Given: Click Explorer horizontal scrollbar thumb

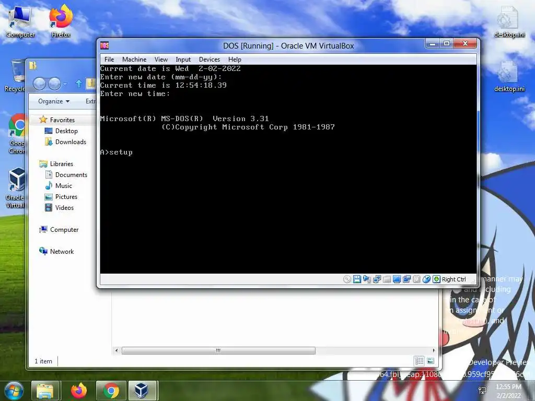Looking at the screenshot, I should 218,350.
